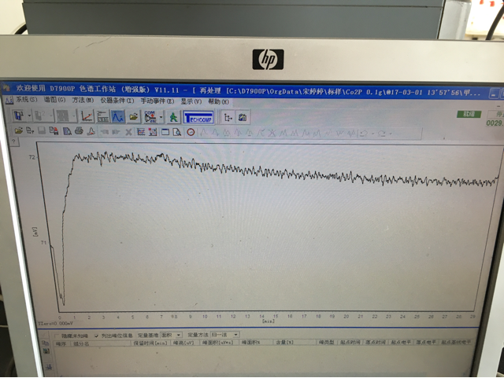Click the calibration curve icon
The width and height of the screenshot is (504, 378).
[87, 116]
